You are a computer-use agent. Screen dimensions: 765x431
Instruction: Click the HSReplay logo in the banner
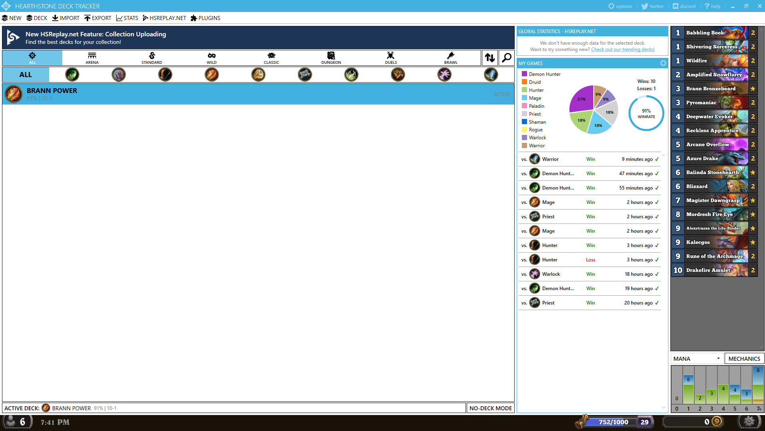click(x=14, y=38)
